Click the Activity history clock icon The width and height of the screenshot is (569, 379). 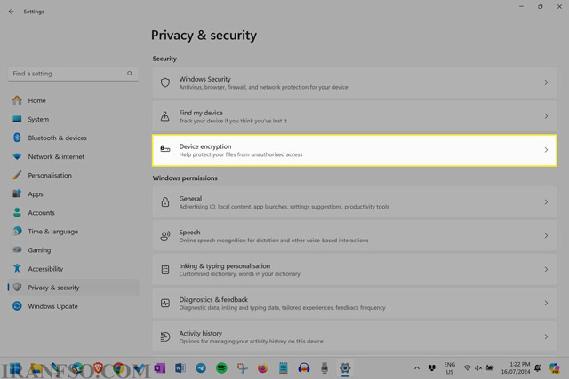[x=165, y=336]
